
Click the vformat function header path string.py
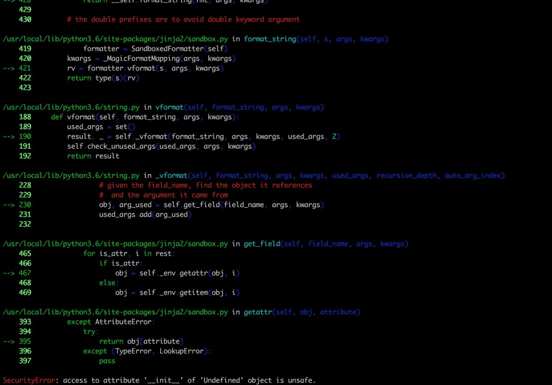coord(71,107)
